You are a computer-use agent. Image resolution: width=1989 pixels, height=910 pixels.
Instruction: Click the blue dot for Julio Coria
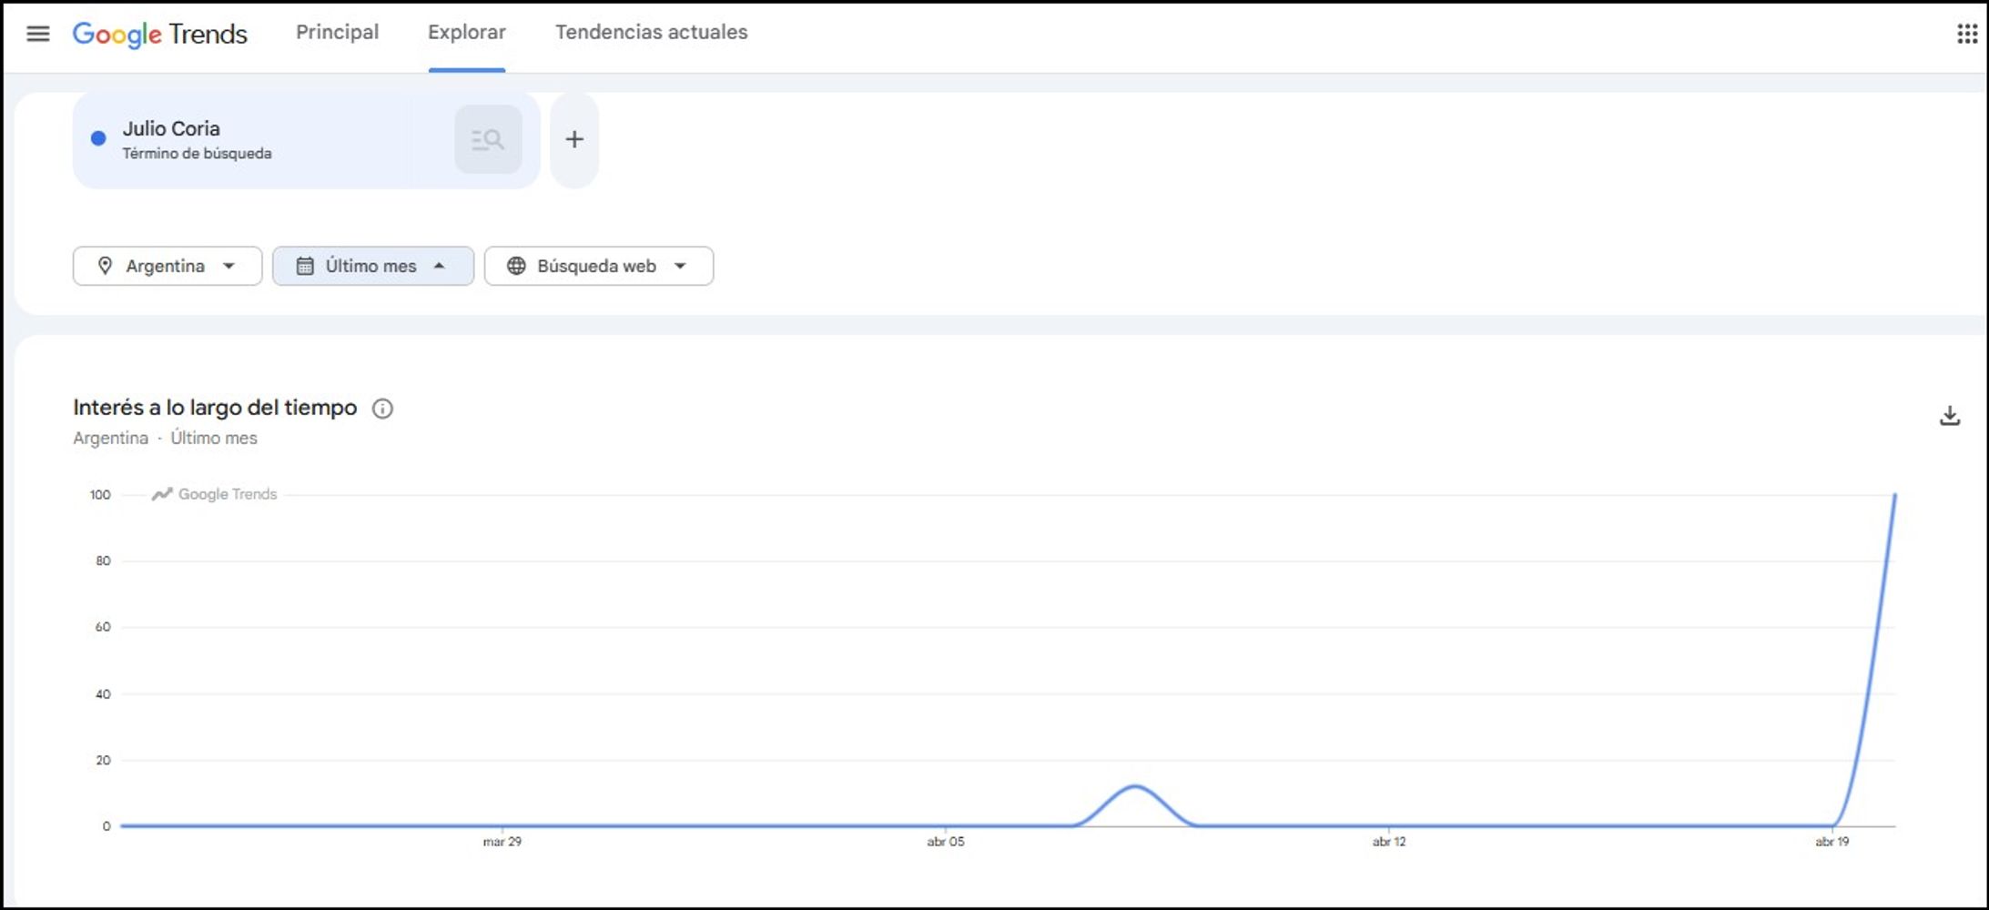point(98,138)
